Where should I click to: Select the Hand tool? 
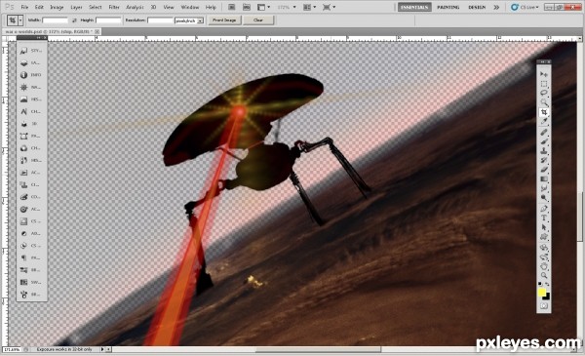[x=544, y=266]
